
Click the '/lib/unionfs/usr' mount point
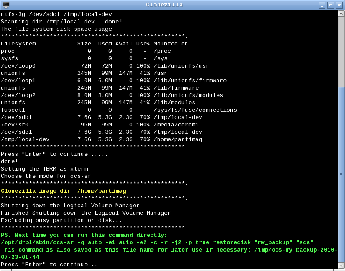181,66
